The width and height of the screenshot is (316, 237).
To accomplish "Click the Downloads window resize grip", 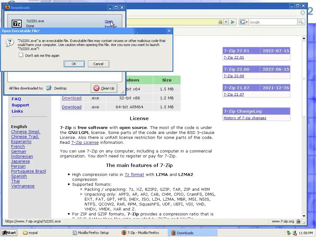I will (123, 92).
